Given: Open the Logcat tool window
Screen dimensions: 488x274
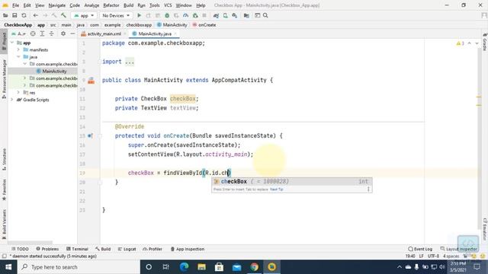Looking at the screenshot, I should pyautogui.click(x=127, y=249).
